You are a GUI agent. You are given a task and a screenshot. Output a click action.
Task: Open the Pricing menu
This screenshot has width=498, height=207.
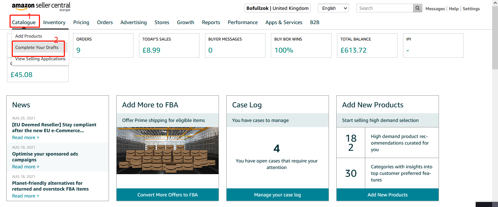[81, 22]
